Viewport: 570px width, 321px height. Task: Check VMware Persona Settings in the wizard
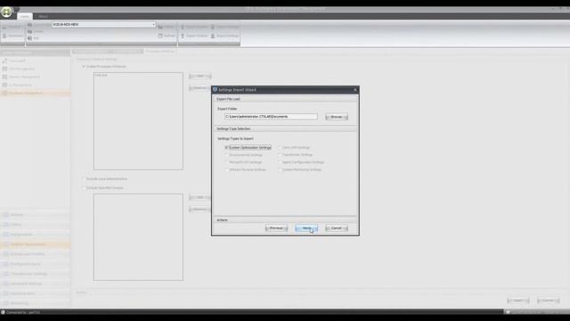(x=226, y=169)
